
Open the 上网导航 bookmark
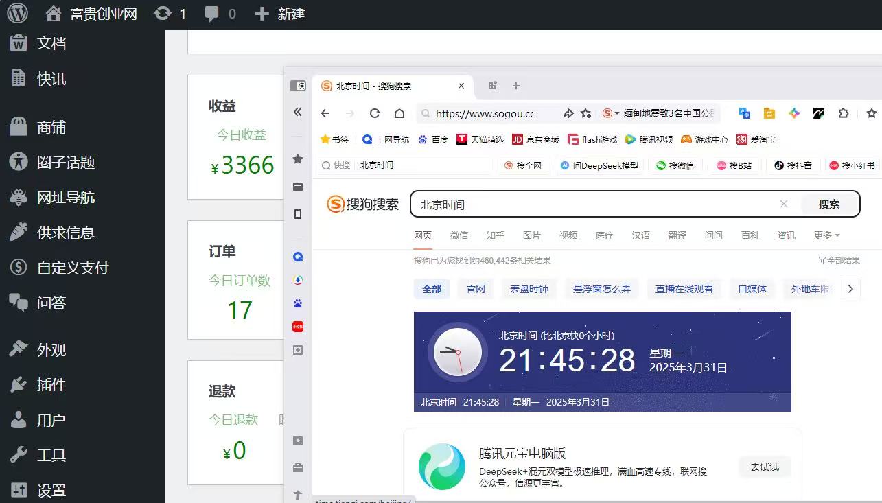pos(386,139)
